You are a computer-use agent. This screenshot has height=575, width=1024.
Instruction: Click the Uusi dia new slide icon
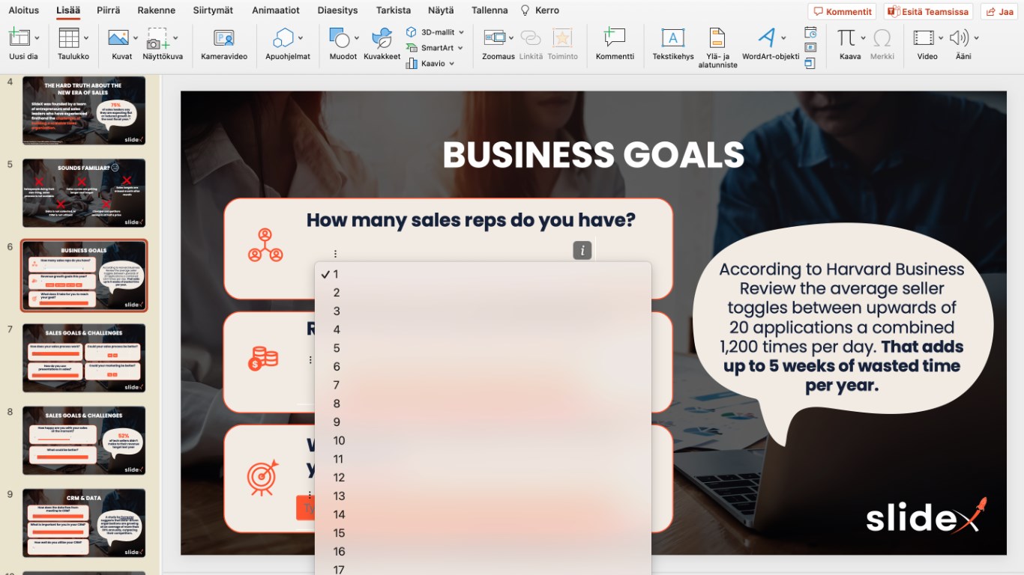tap(19, 37)
